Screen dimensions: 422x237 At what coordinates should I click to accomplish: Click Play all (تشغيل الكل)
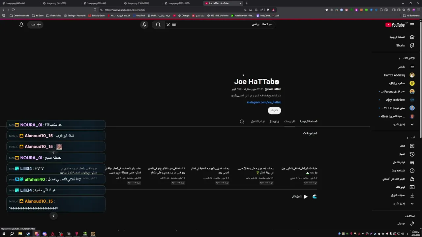tap(300, 197)
